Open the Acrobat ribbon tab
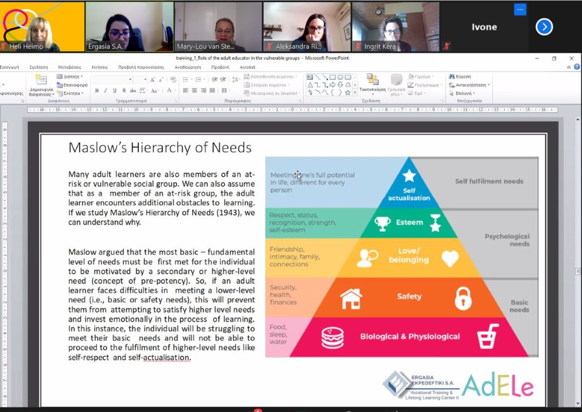Image resolution: width=582 pixels, height=412 pixels. click(247, 67)
